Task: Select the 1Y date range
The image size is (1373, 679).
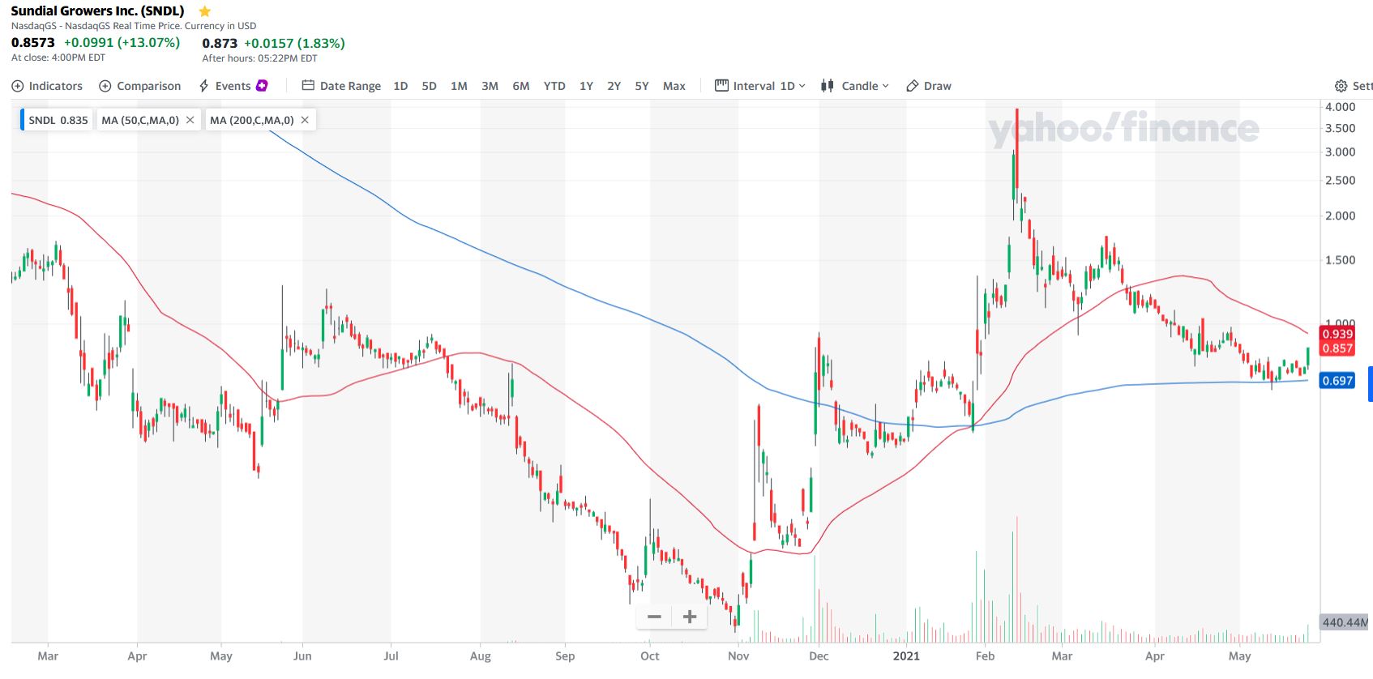Action: 586,86
